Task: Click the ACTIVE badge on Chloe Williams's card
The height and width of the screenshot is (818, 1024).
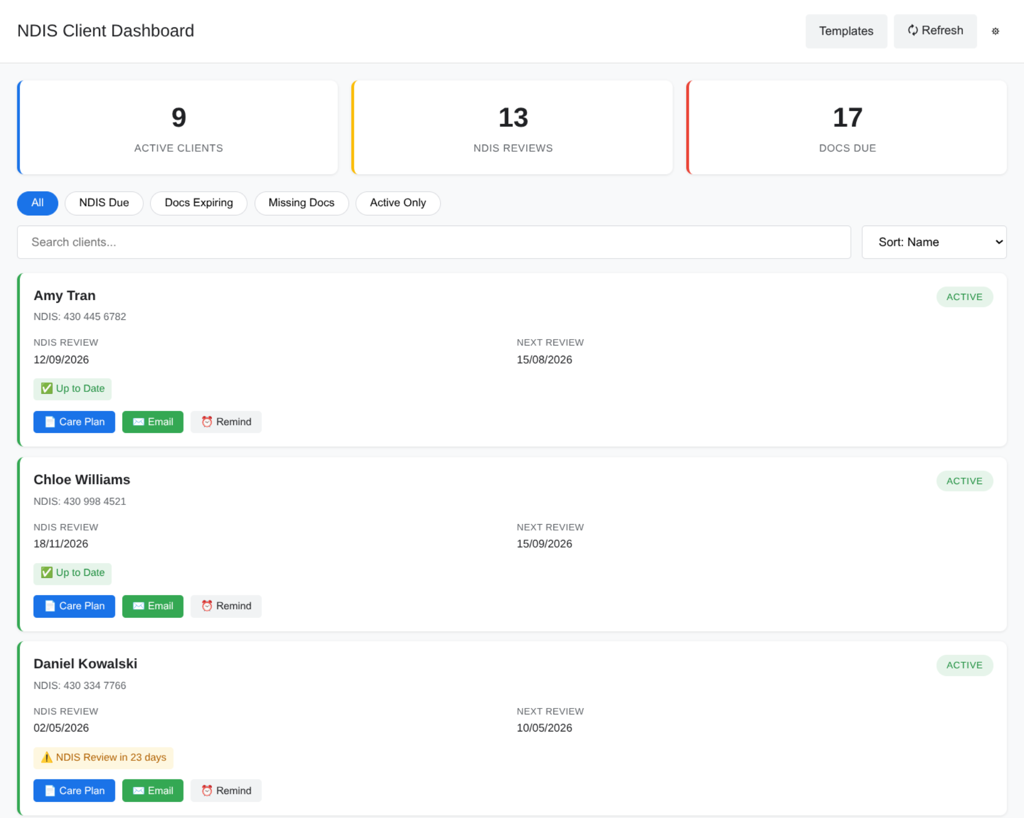Action: (x=965, y=481)
